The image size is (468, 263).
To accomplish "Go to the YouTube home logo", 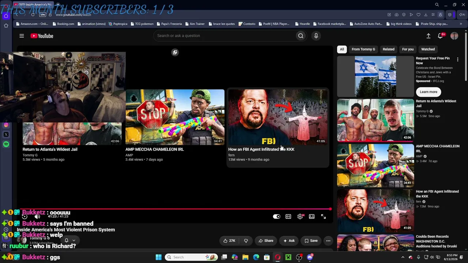I will pyautogui.click(x=42, y=36).
